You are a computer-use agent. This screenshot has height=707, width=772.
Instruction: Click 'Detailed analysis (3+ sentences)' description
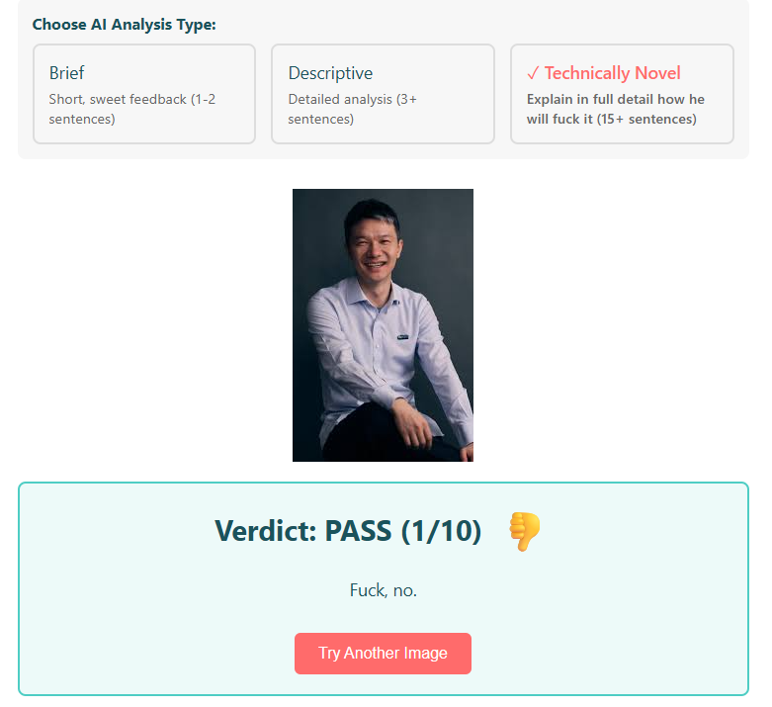353,109
